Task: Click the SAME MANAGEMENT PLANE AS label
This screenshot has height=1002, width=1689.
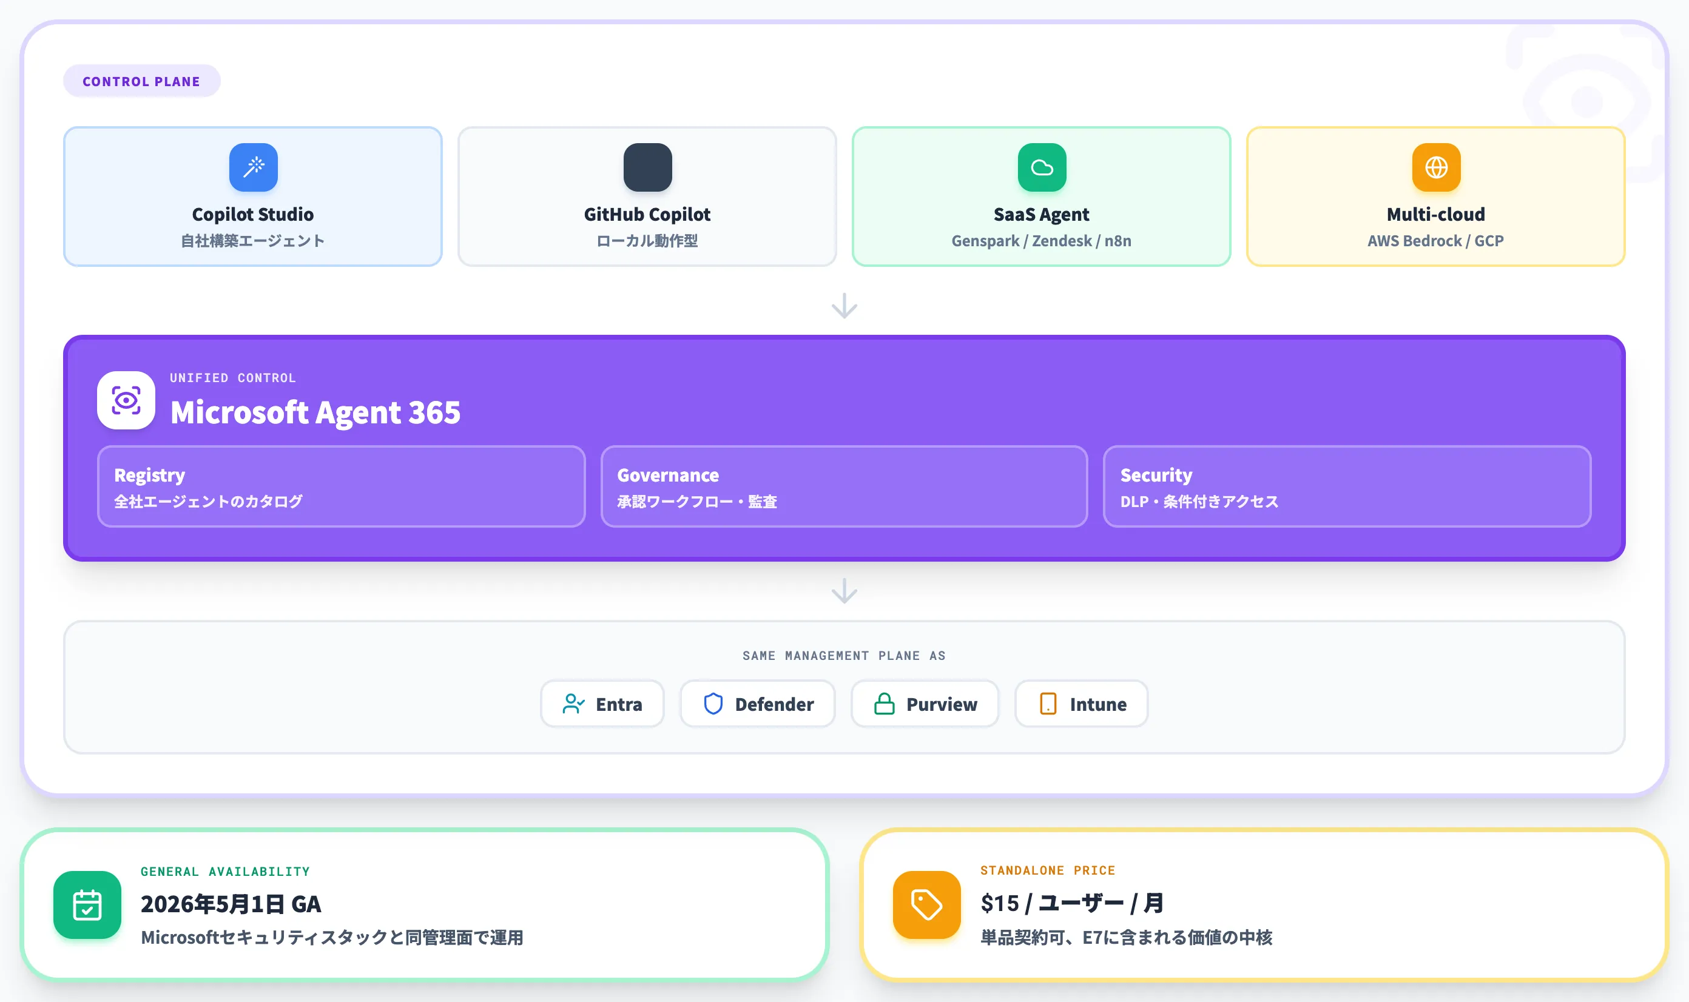Action: (x=844, y=656)
